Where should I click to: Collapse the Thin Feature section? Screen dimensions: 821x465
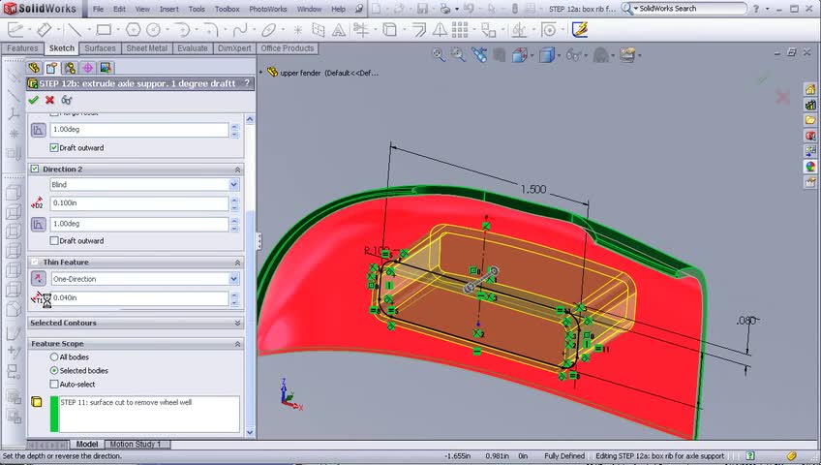(x=238, y=263)
